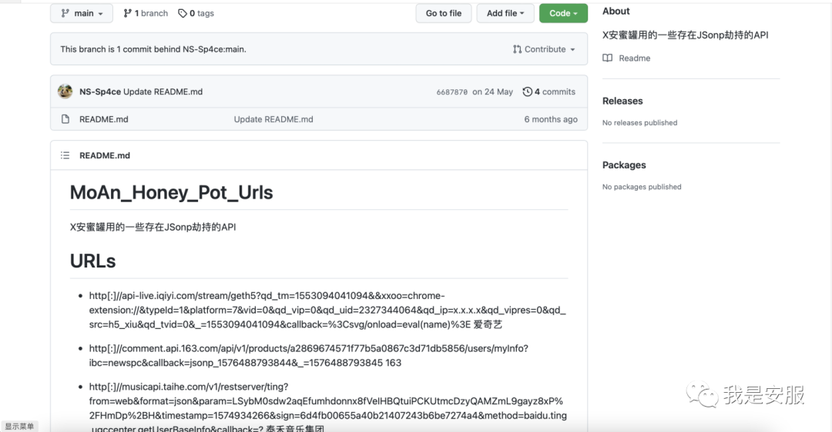
Task: Click the README.md header title
Action: click(x=105, y=155)
